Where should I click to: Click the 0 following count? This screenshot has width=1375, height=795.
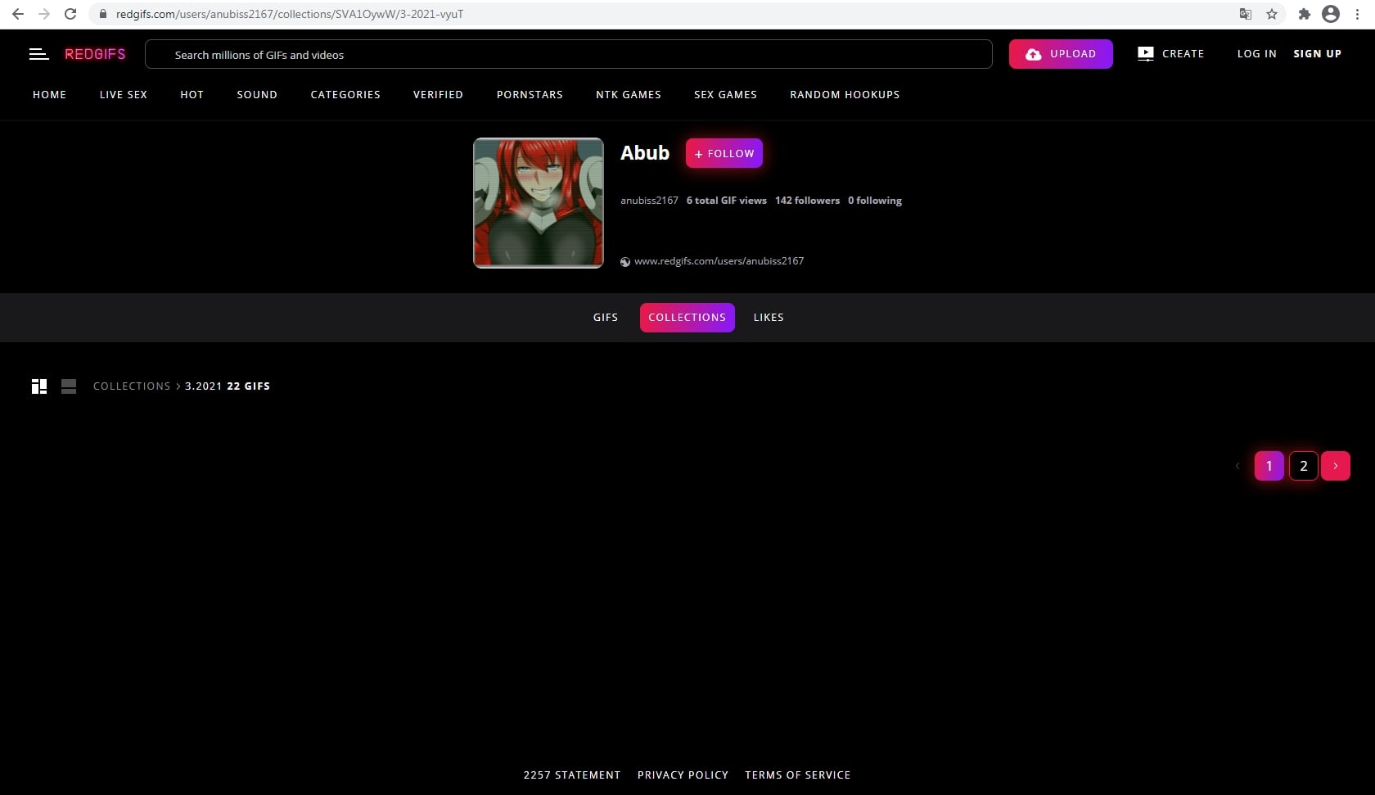875,201
